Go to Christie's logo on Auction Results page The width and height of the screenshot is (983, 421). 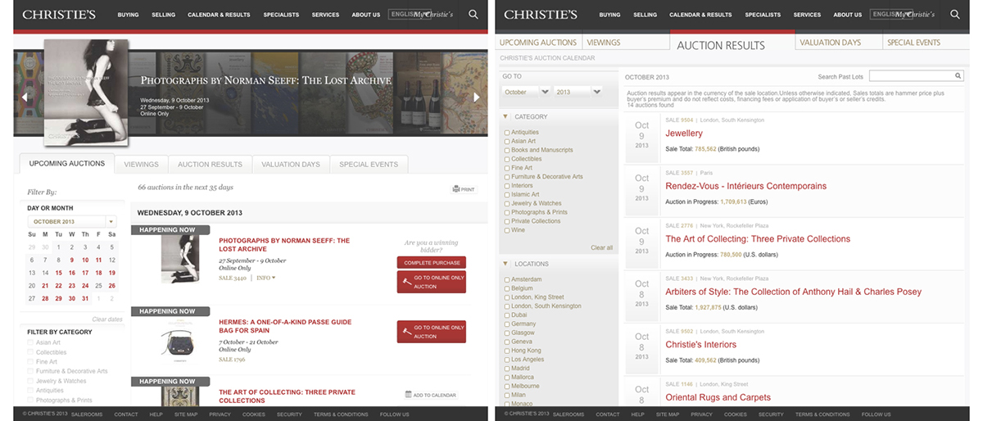pyautogui.click(x=541, y=15)
